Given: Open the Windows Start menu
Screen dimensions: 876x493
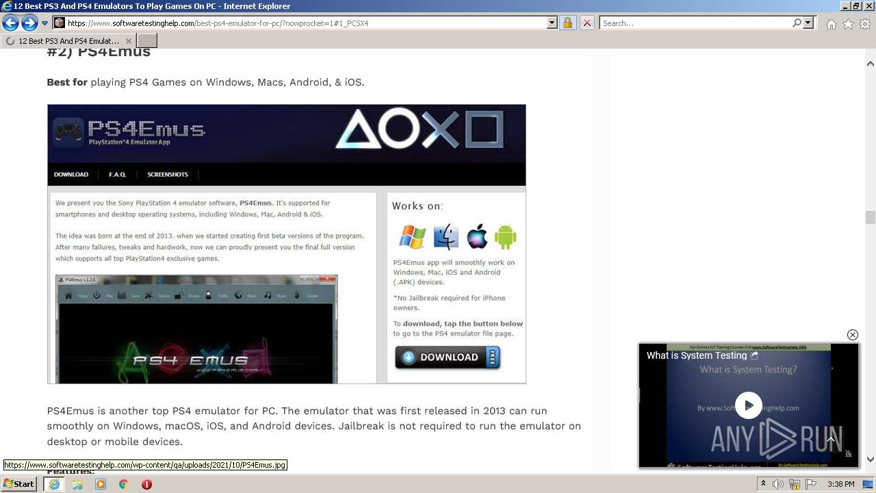Looking at the screenshot, I should click(19, 483).
